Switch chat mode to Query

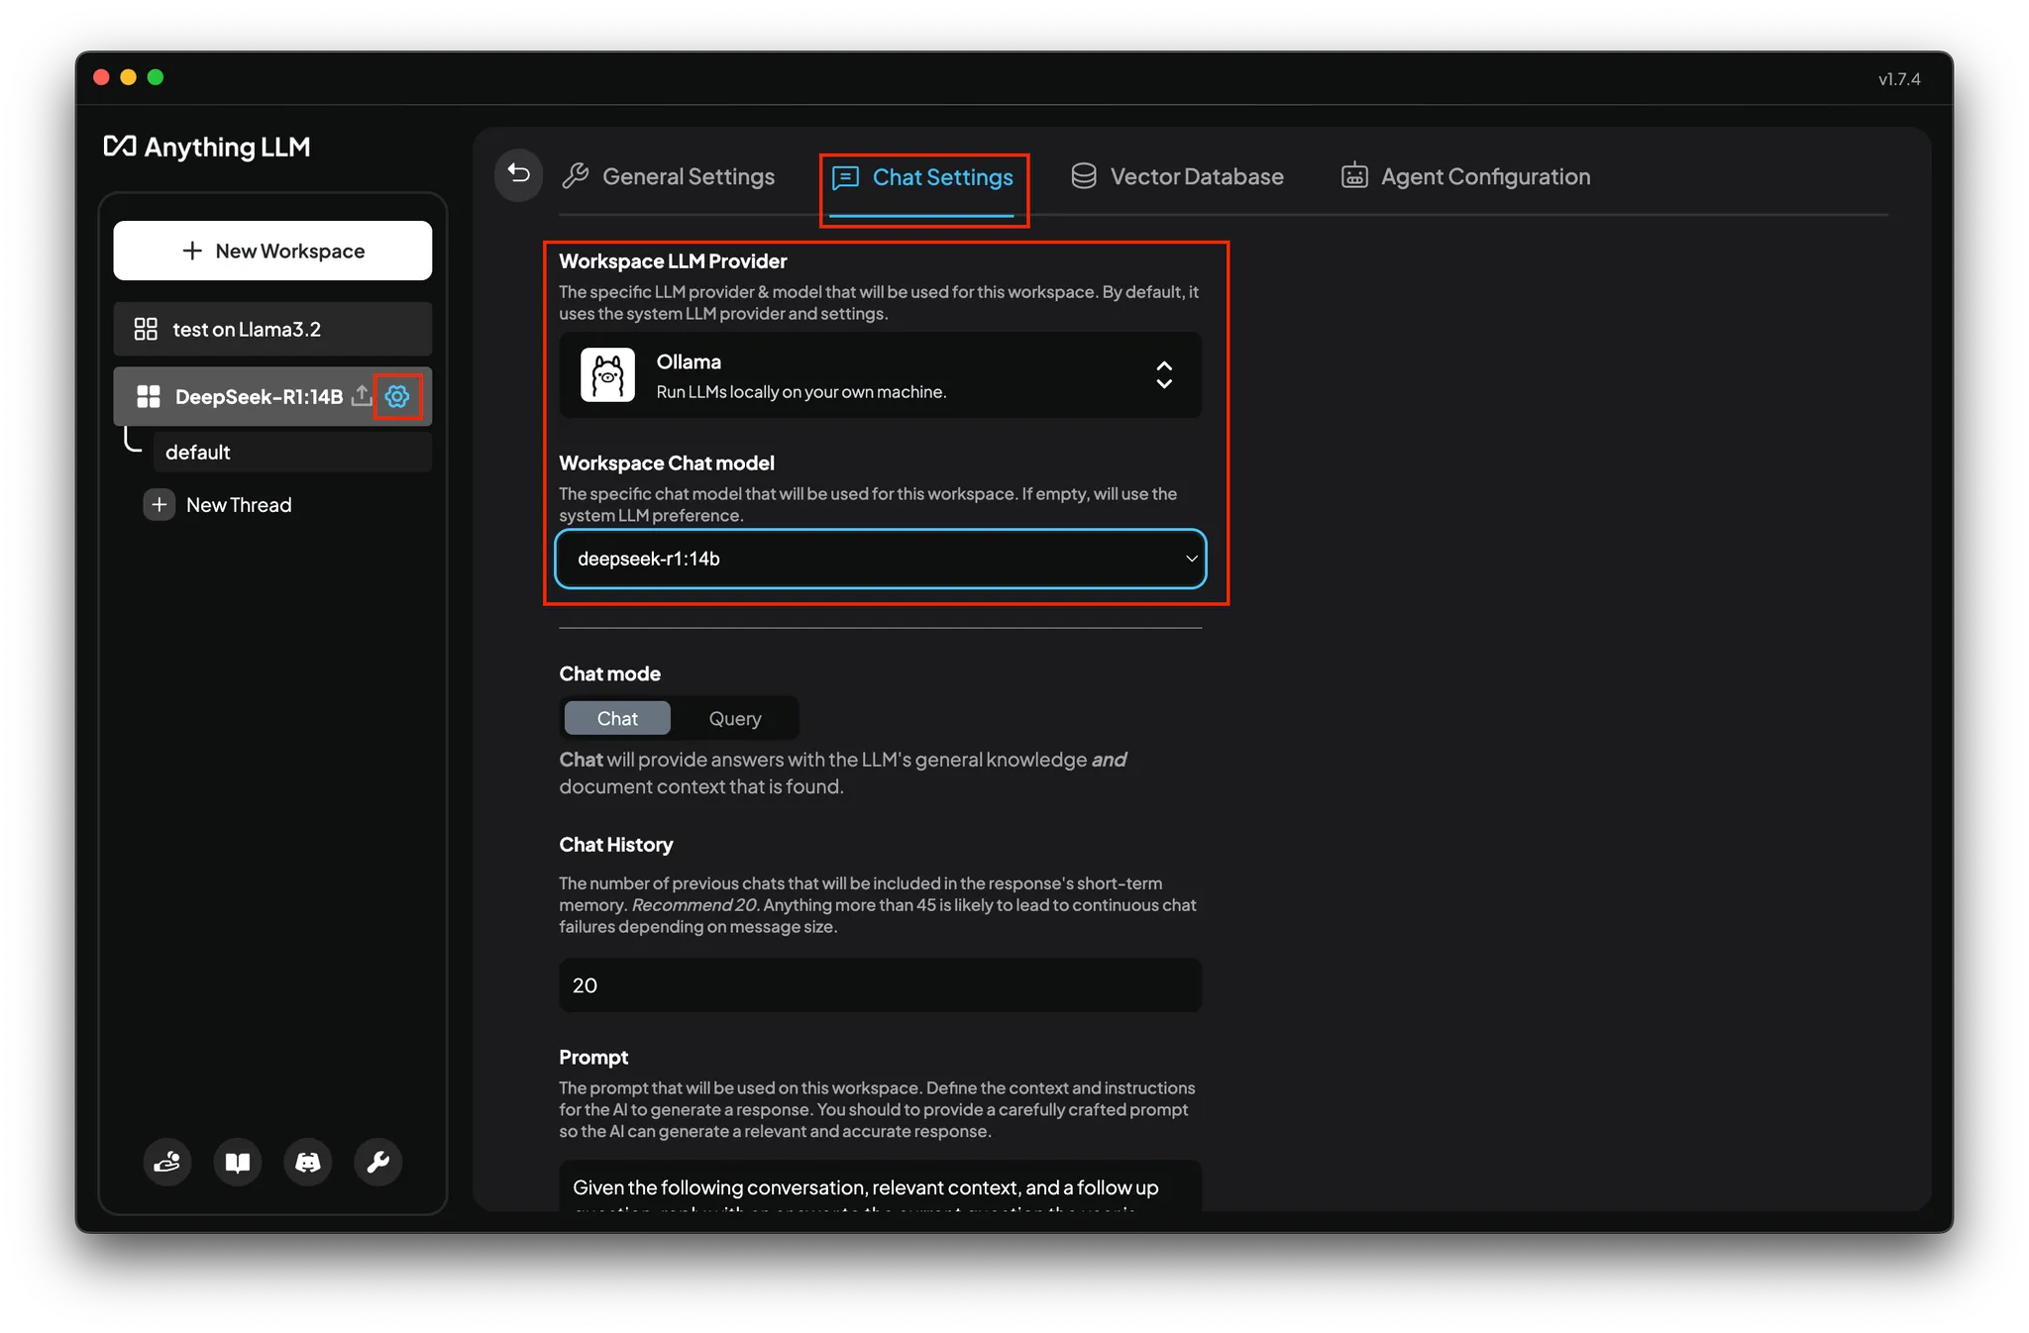click(734, 718)
